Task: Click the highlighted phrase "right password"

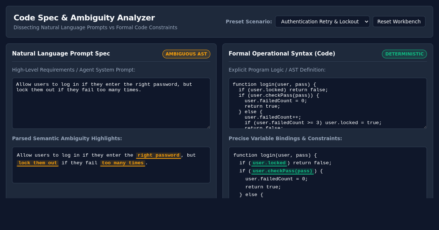Action: pos(158,156)
